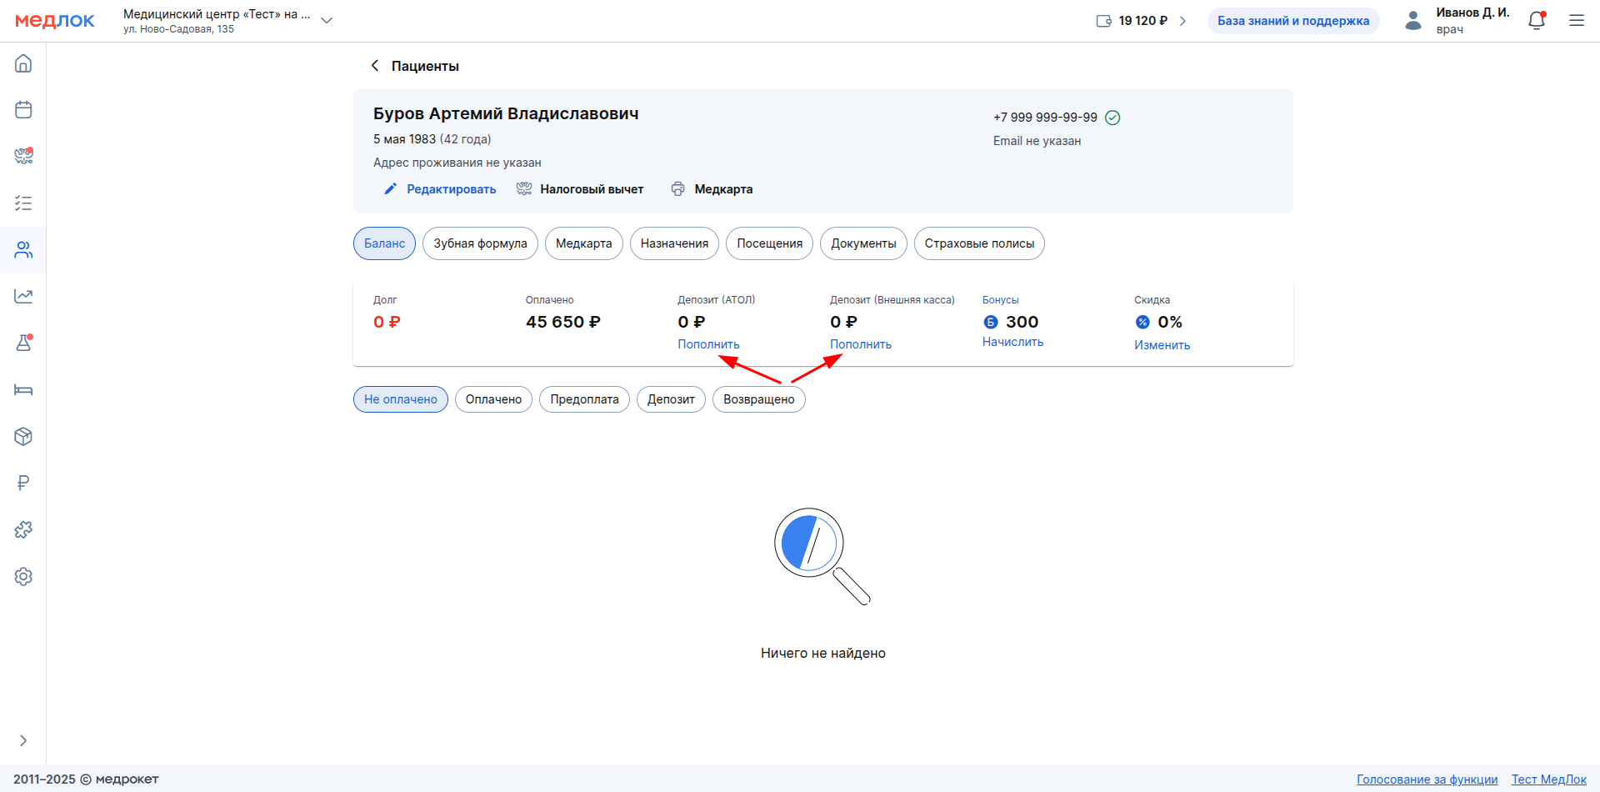1600x792 pixels.
Task: Expand the clinic selector dropdown chevron
Action: (x=327, y=21)
